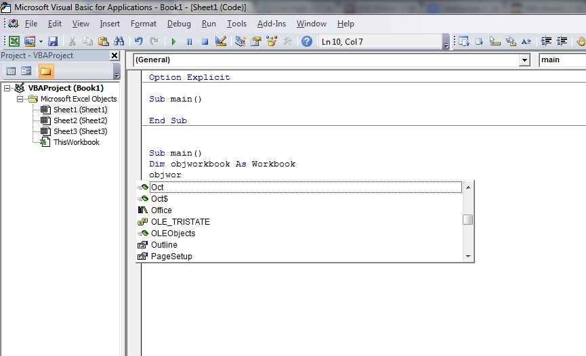The width and height of the screenshot is (586, 356).
Task: Click the Indent icon
Action: point(546,41)
